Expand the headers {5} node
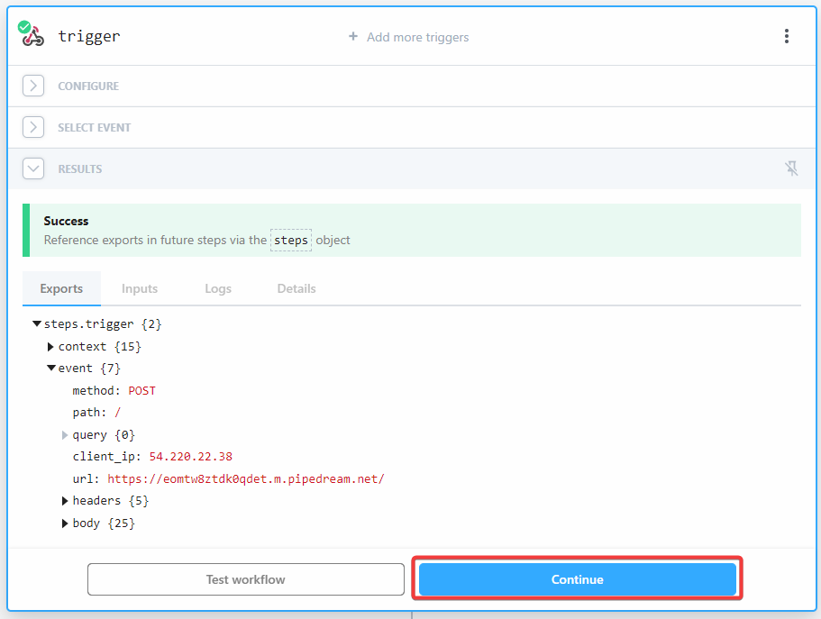This screenshot has height=619, width=821. 65,501
